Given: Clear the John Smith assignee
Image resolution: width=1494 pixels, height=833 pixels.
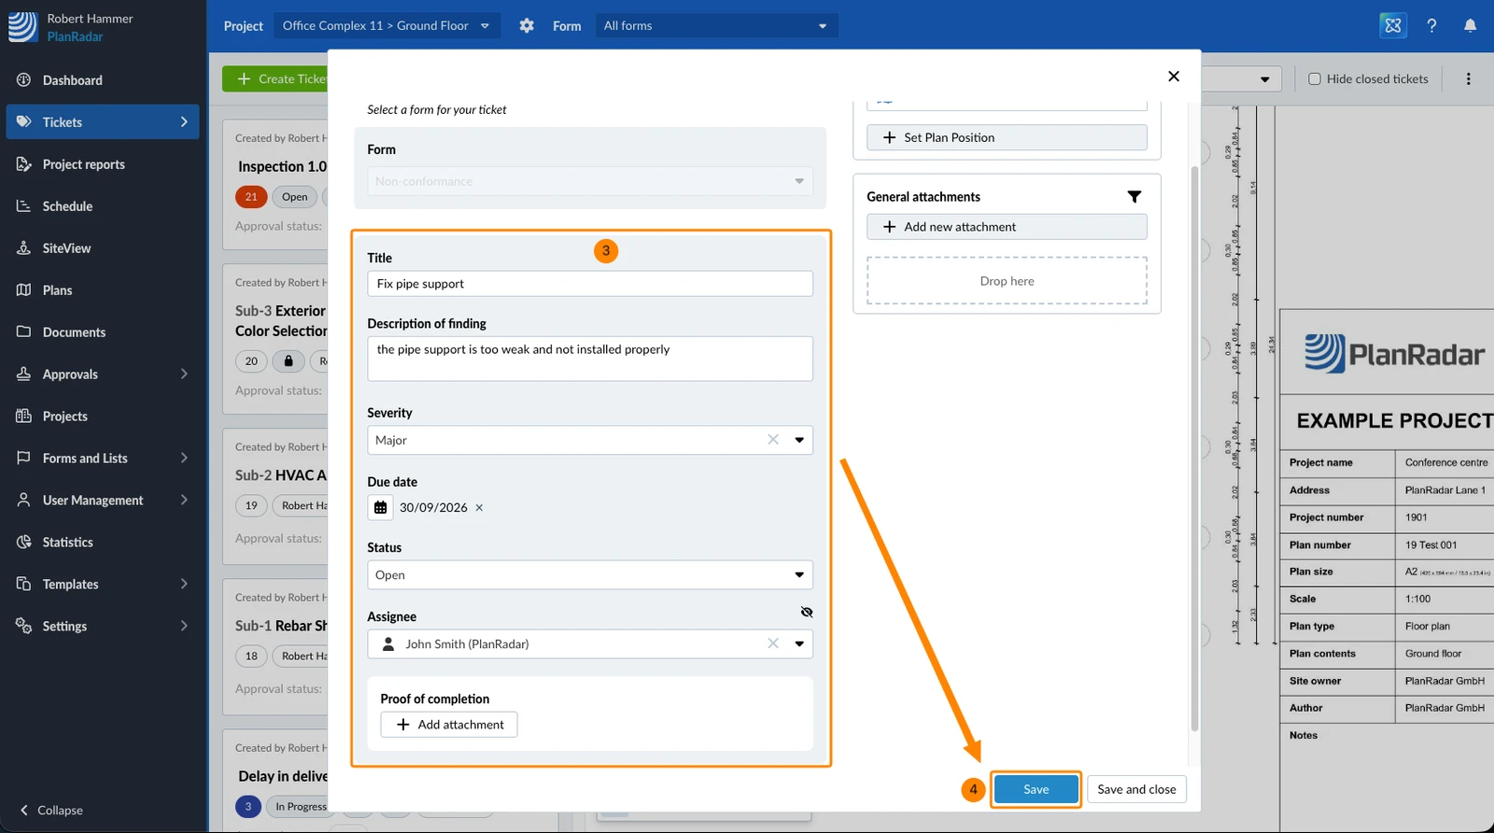Looking at the screenshot, I should tap(773, 643).
